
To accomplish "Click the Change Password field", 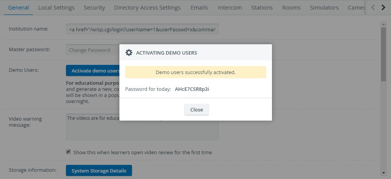I will tap(93, 50).
